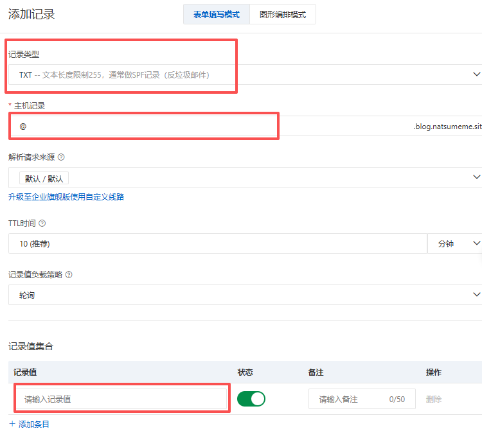Image resolution: width=482 pixels, height=438 pixels.
Task: Click help icon beside TTL时间
Action: (x=42, y=223)
